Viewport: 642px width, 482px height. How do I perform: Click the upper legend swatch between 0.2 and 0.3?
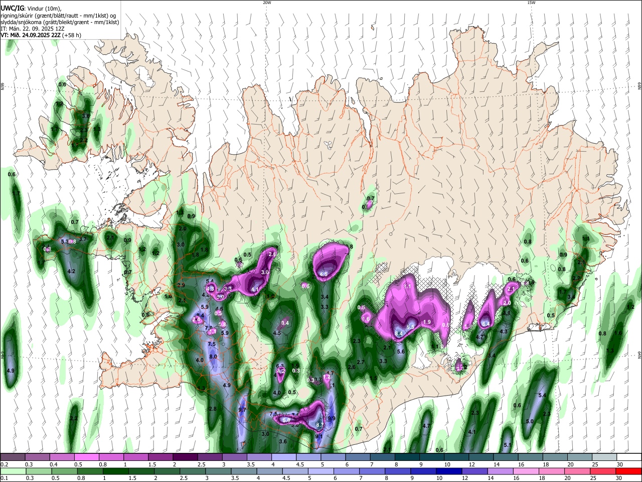pos(13,457)
